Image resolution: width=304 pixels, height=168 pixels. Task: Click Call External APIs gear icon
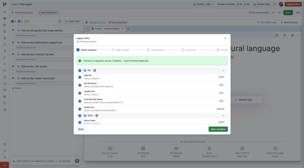(x=143, y=148)
